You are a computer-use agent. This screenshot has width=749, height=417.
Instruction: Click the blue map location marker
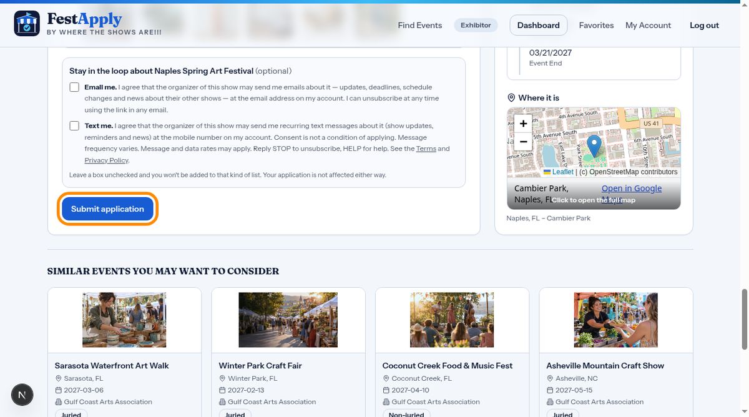(x=594, y=146)
